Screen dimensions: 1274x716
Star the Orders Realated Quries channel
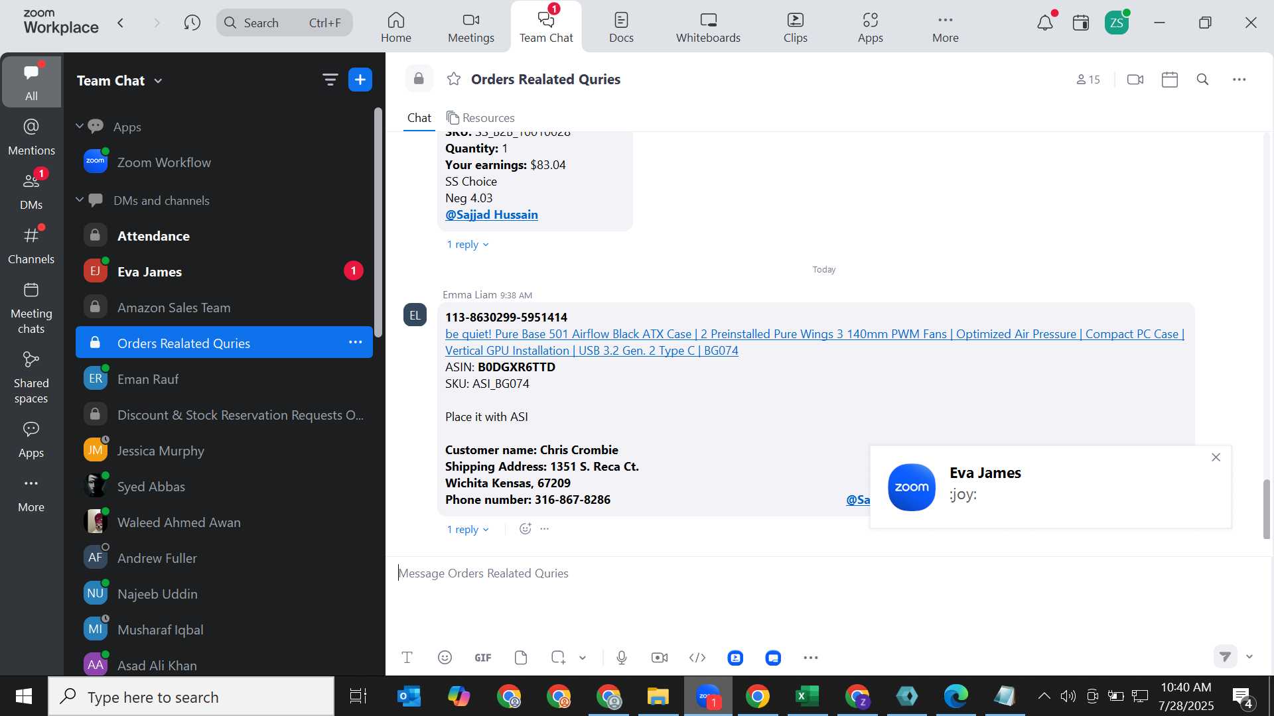[454, 80]
